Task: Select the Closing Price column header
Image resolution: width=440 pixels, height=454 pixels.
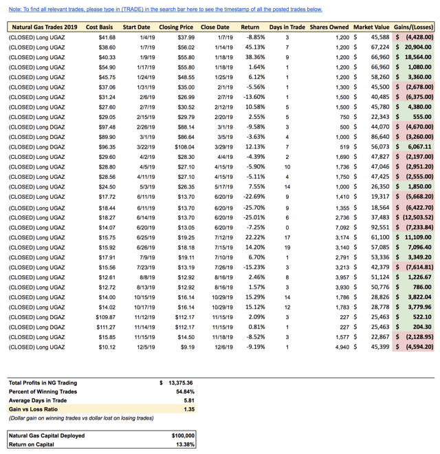Action: pos(176,28)
